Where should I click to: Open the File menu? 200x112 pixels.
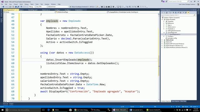(x=2, y=4)
